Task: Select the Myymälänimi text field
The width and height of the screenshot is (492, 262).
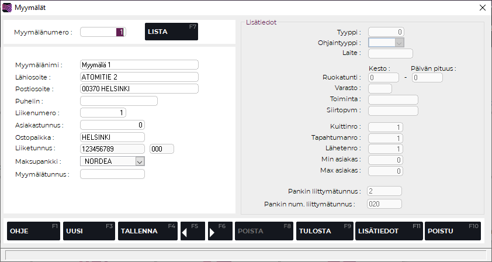Action: click(x=139, y=65)
